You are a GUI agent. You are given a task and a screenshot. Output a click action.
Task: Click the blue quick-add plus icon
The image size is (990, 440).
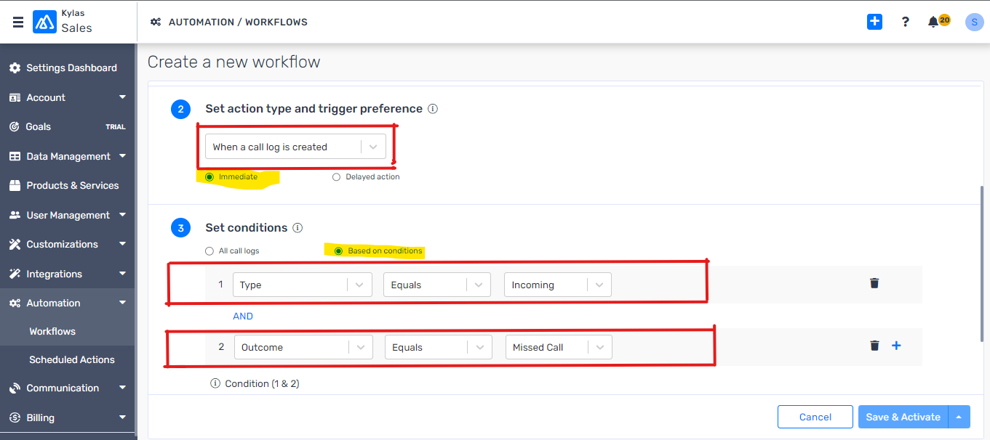(874, 22)
